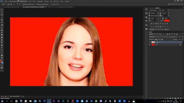Screen dimensions: 184x103
Task: Toggle 'Усилить автоматически' checkbox
Action: click(36, 4)
